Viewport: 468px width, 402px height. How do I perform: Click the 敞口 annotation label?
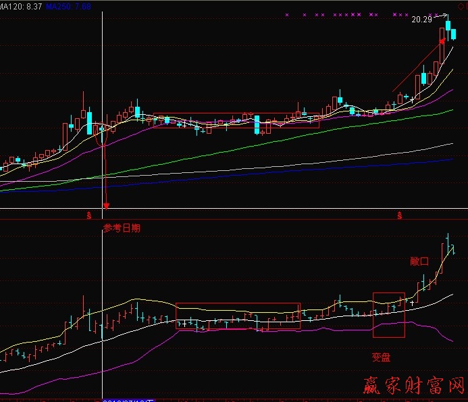(419, 261)
